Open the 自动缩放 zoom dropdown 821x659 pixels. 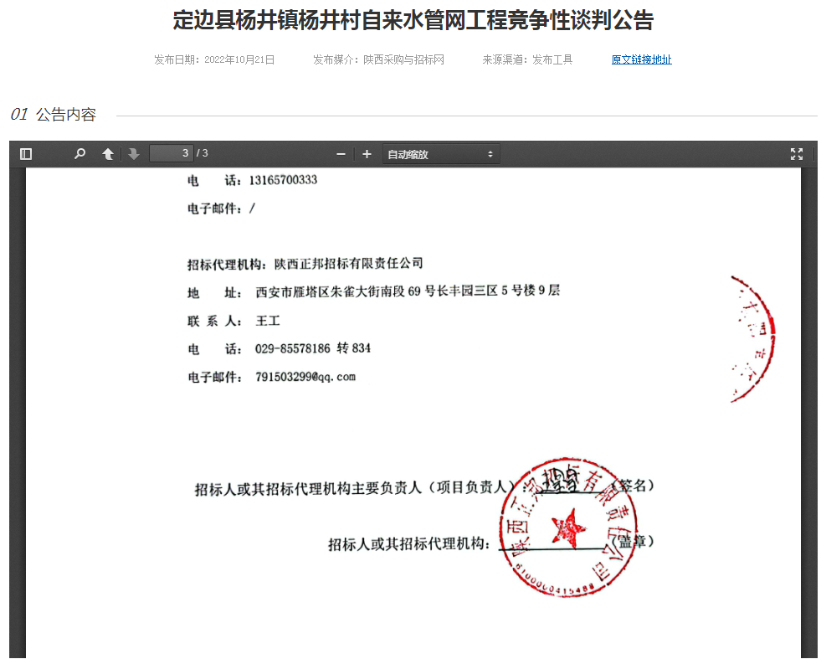point(441,154)
